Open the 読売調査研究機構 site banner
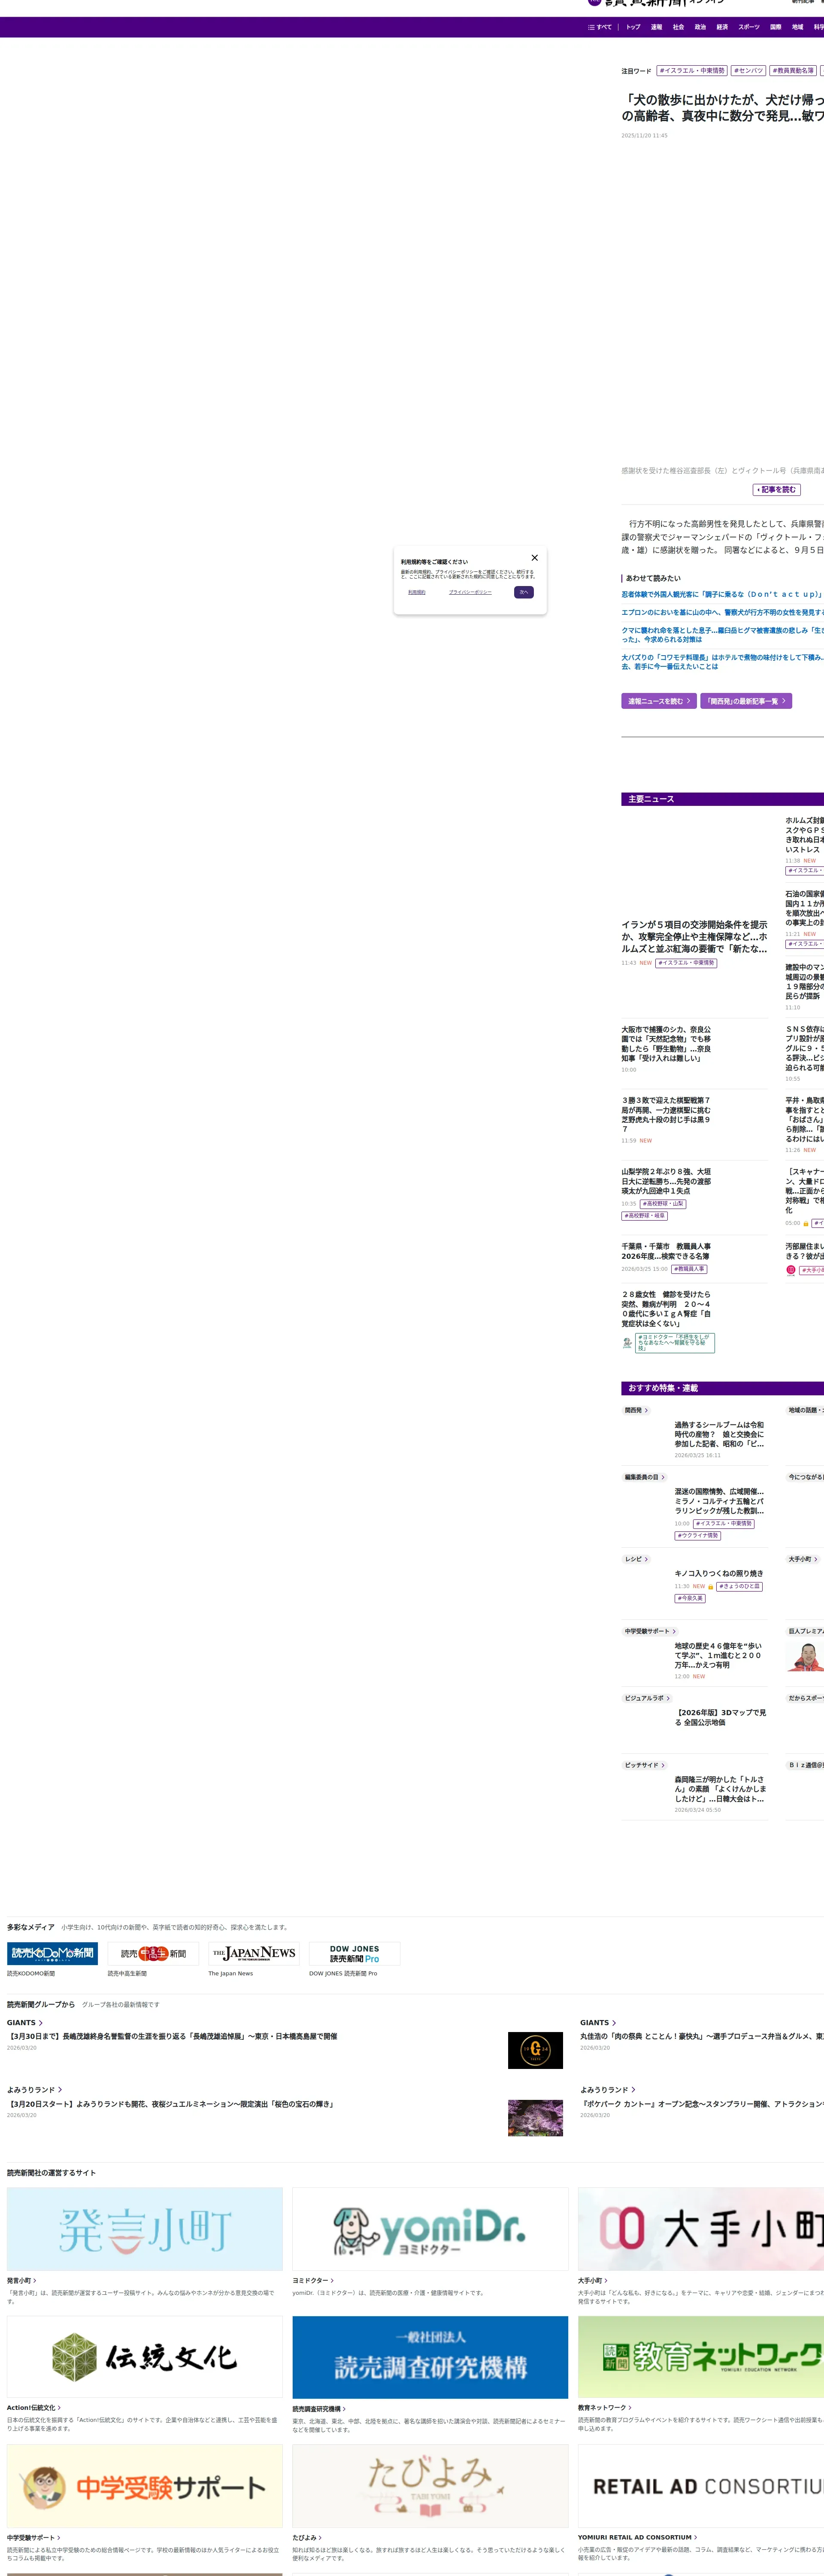 430,2357
